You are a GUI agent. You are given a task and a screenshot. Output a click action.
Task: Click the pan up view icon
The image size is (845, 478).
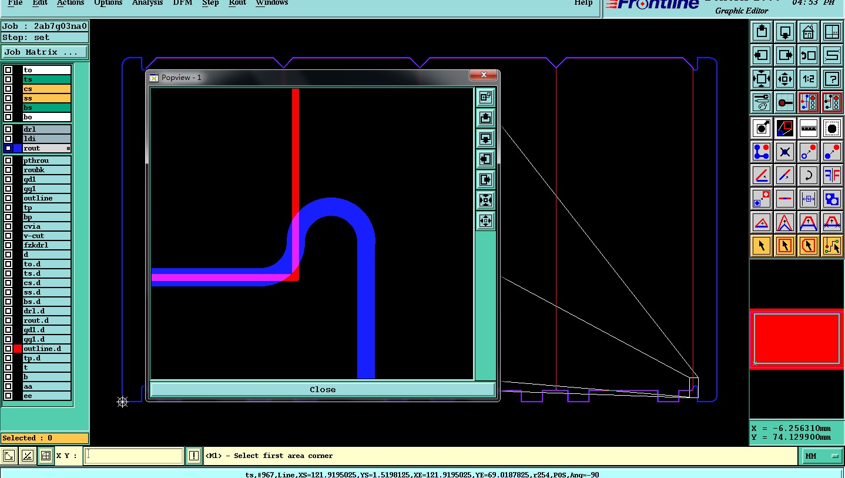coord(762,32)
